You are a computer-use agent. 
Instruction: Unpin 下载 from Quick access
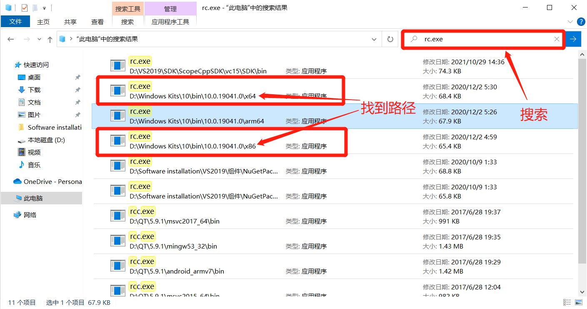77,89
